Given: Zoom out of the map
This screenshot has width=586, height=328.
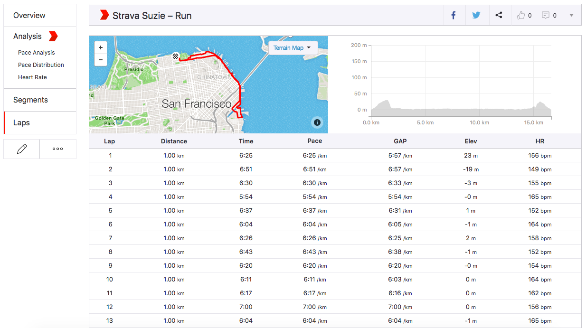Looking at the screenshot, I should point(100,60).
